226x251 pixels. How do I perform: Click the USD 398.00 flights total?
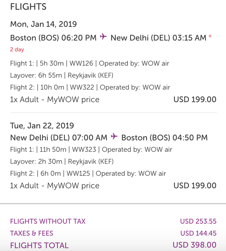coord(194,245)
